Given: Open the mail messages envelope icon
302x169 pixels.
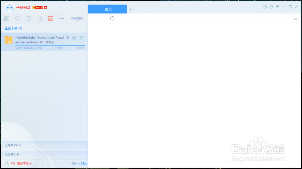Looking at the screenshot, I should point(265,7).
